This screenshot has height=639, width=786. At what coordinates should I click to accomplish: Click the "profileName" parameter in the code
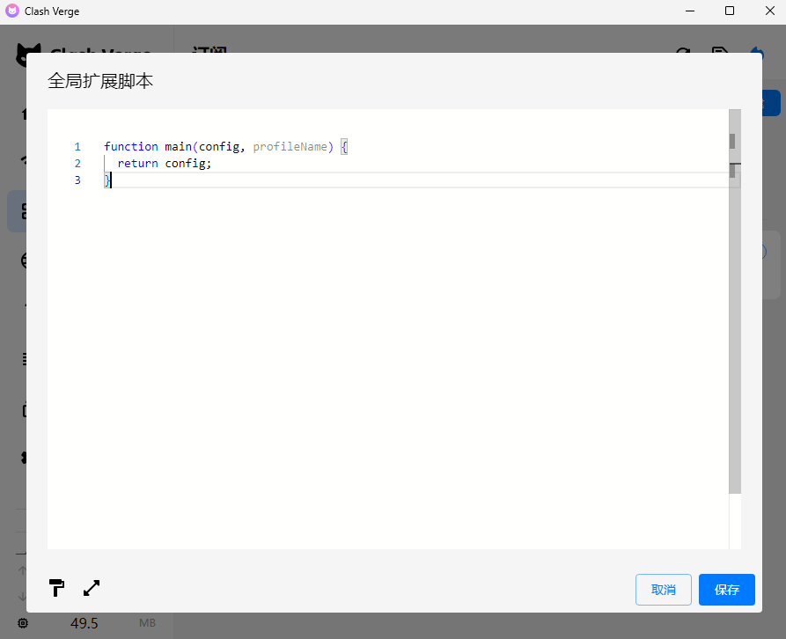[290, 147]
